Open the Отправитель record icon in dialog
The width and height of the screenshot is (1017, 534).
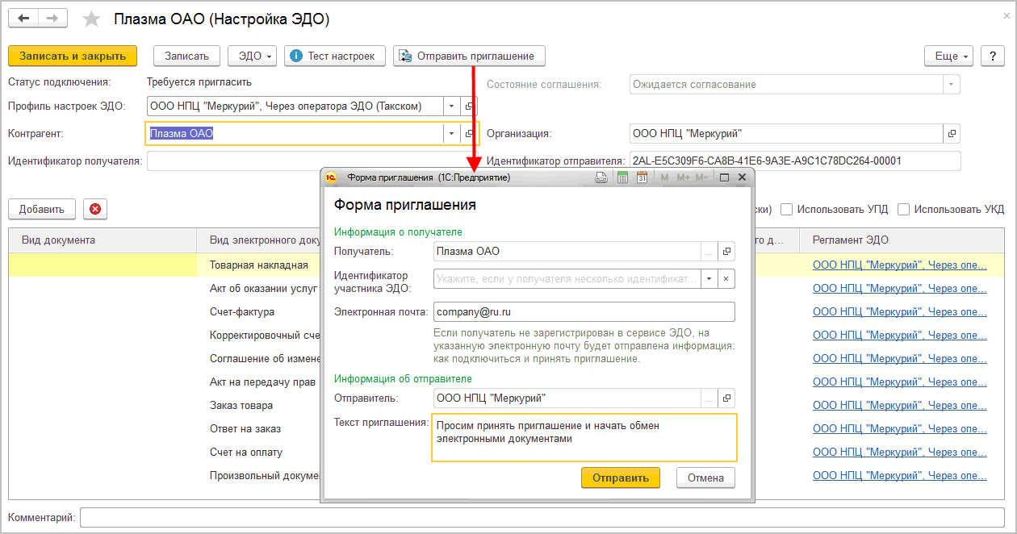tap(726, 398)
